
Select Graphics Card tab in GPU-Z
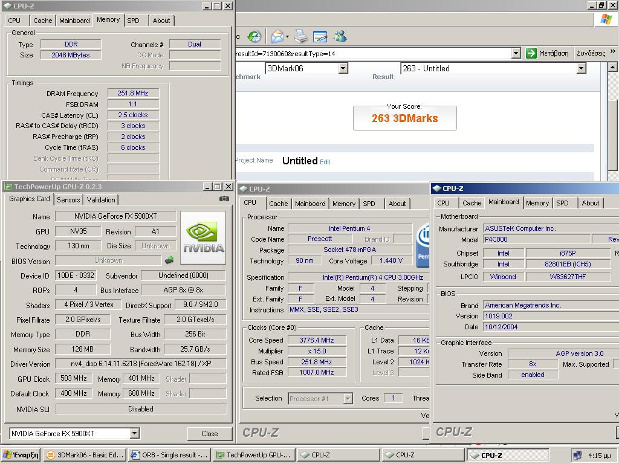[x=29, y=199]
